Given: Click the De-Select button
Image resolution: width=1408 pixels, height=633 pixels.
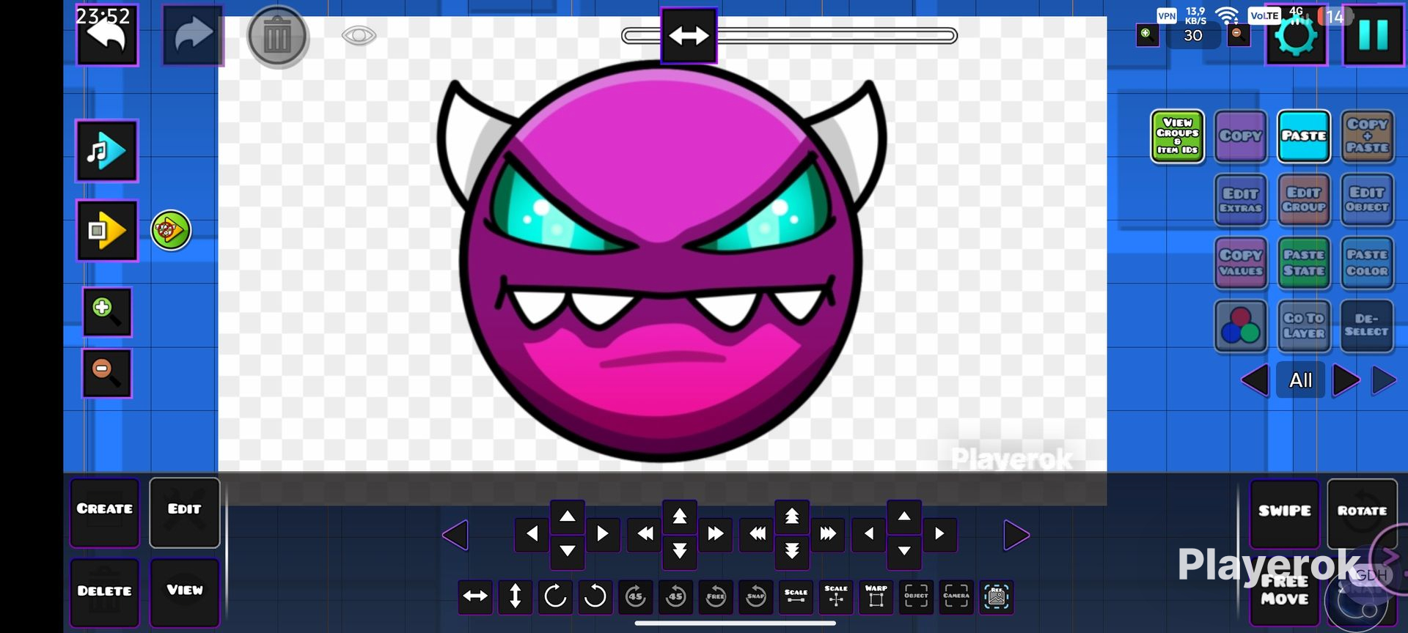Looking at the screenshot, I should click(1367, 326).
